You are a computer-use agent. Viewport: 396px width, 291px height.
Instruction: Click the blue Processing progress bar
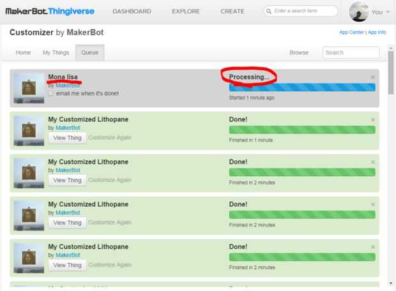[x=302, y=87]
